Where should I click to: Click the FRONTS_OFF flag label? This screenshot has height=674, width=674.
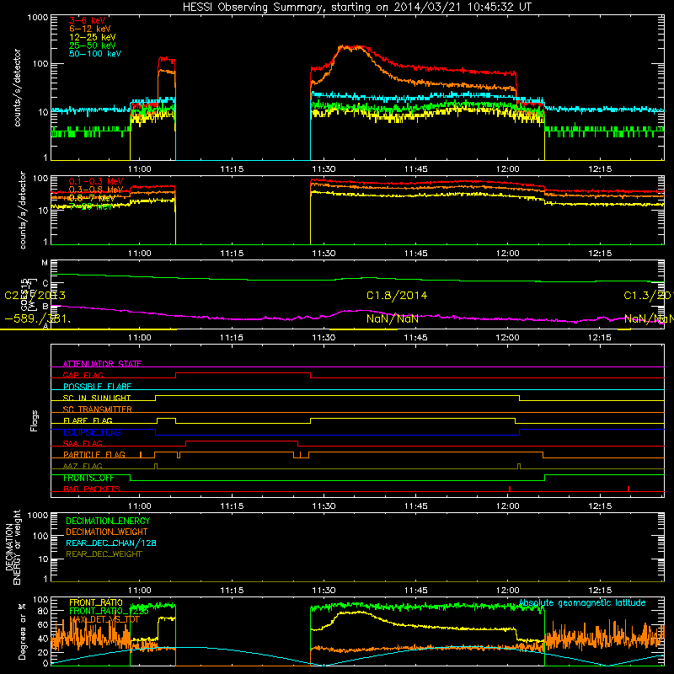[88, 478]
